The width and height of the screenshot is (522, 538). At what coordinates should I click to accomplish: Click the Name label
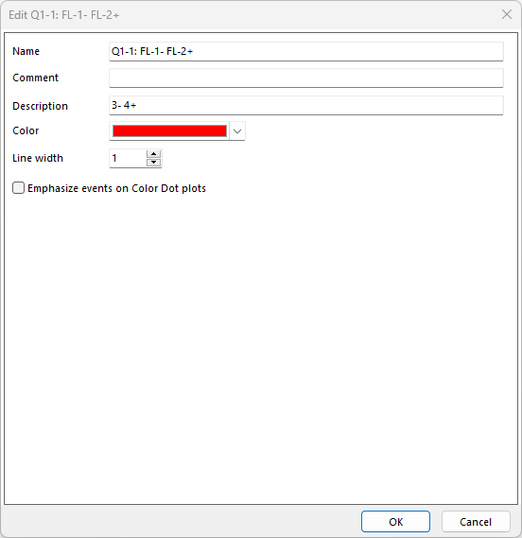[x=26, y=51]
